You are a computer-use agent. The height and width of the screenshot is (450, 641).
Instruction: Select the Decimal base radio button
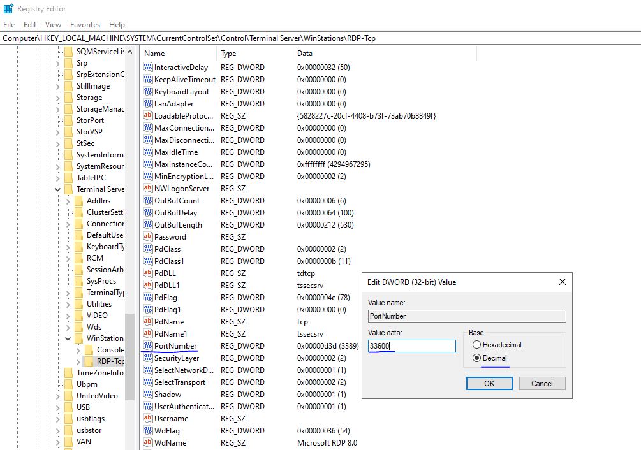tap(476, 358)
